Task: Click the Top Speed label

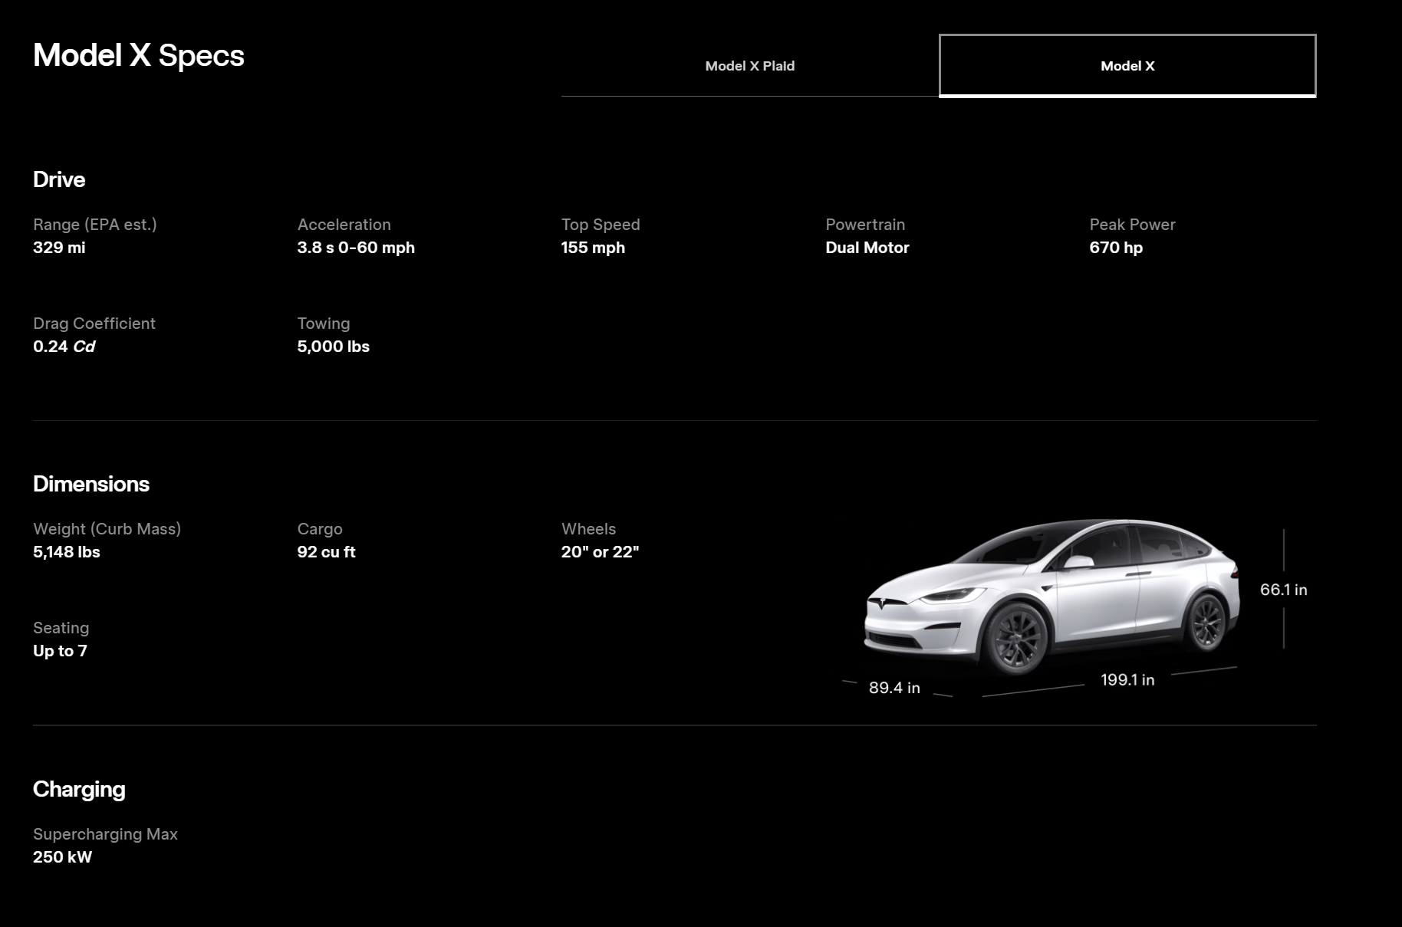Action: point(601,225)
